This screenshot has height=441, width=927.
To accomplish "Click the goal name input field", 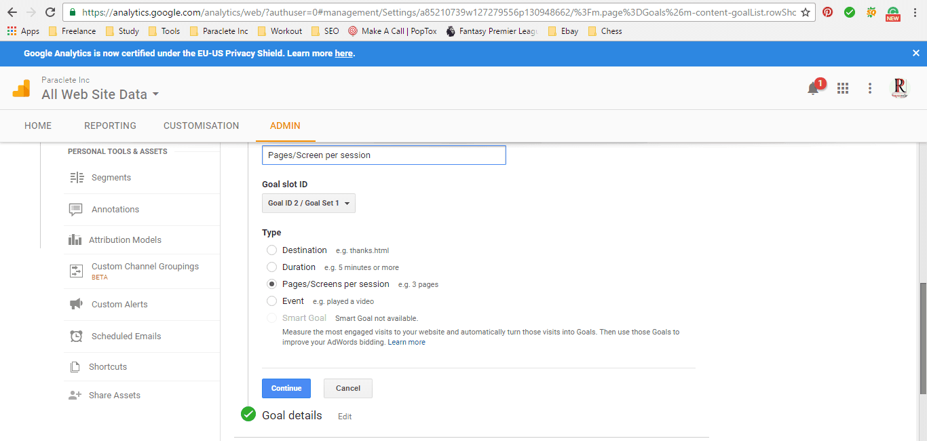I will [384, 155].
